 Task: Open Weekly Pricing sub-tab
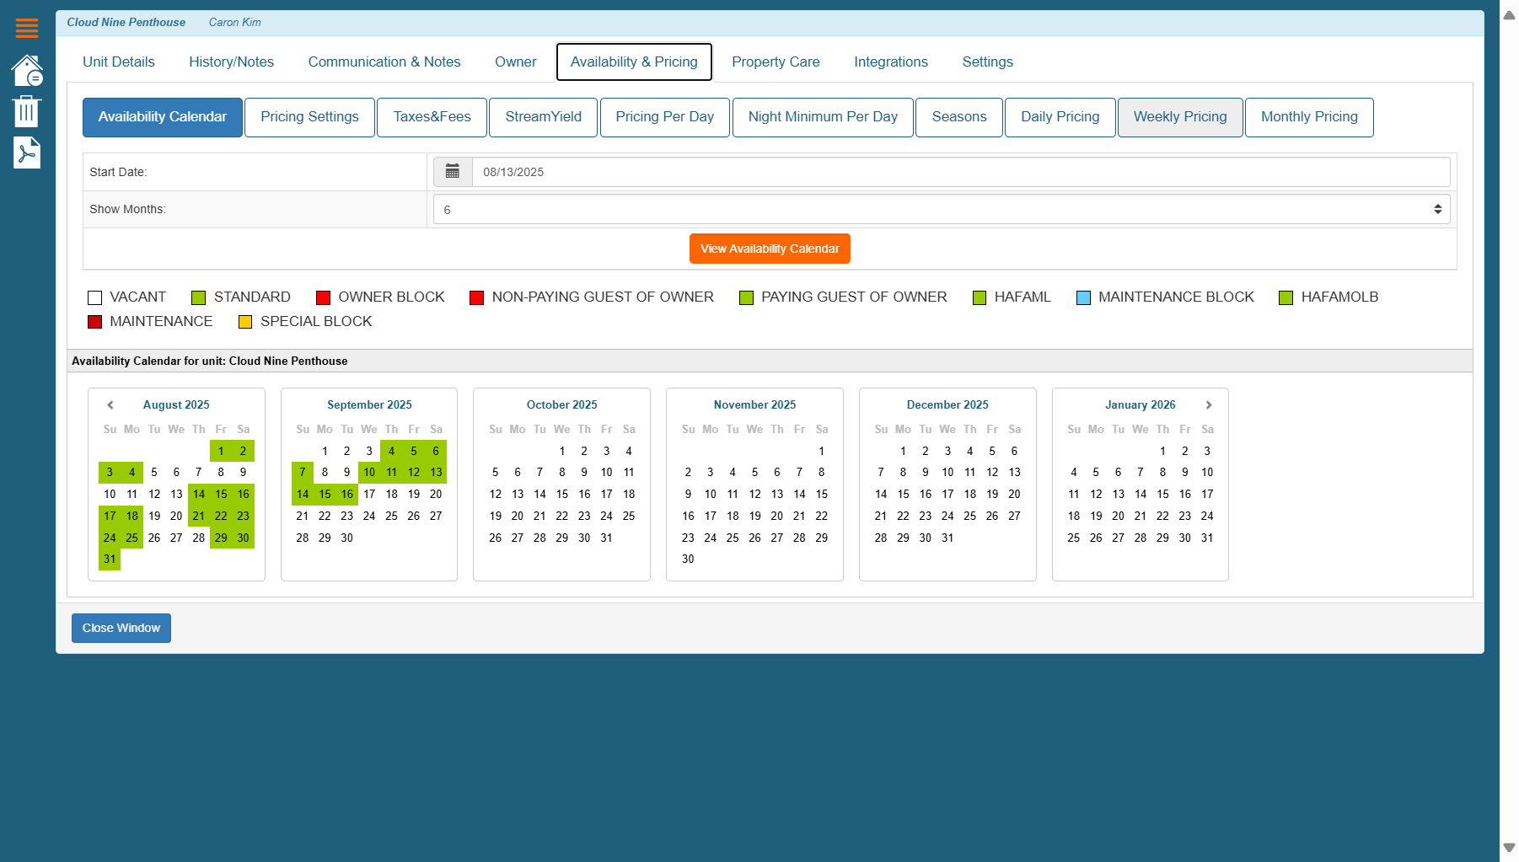point(1180,117)
